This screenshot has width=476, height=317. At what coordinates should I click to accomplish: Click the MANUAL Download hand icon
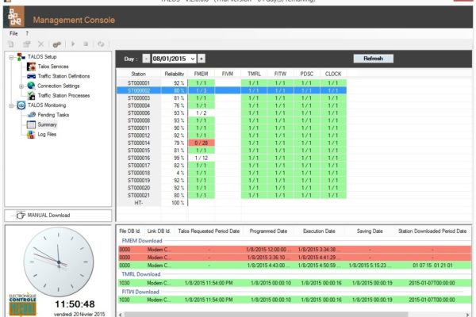coord(21,215)
